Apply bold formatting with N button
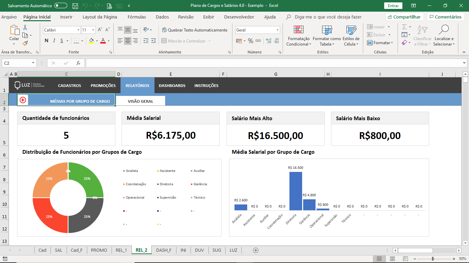 coord(46,41)
